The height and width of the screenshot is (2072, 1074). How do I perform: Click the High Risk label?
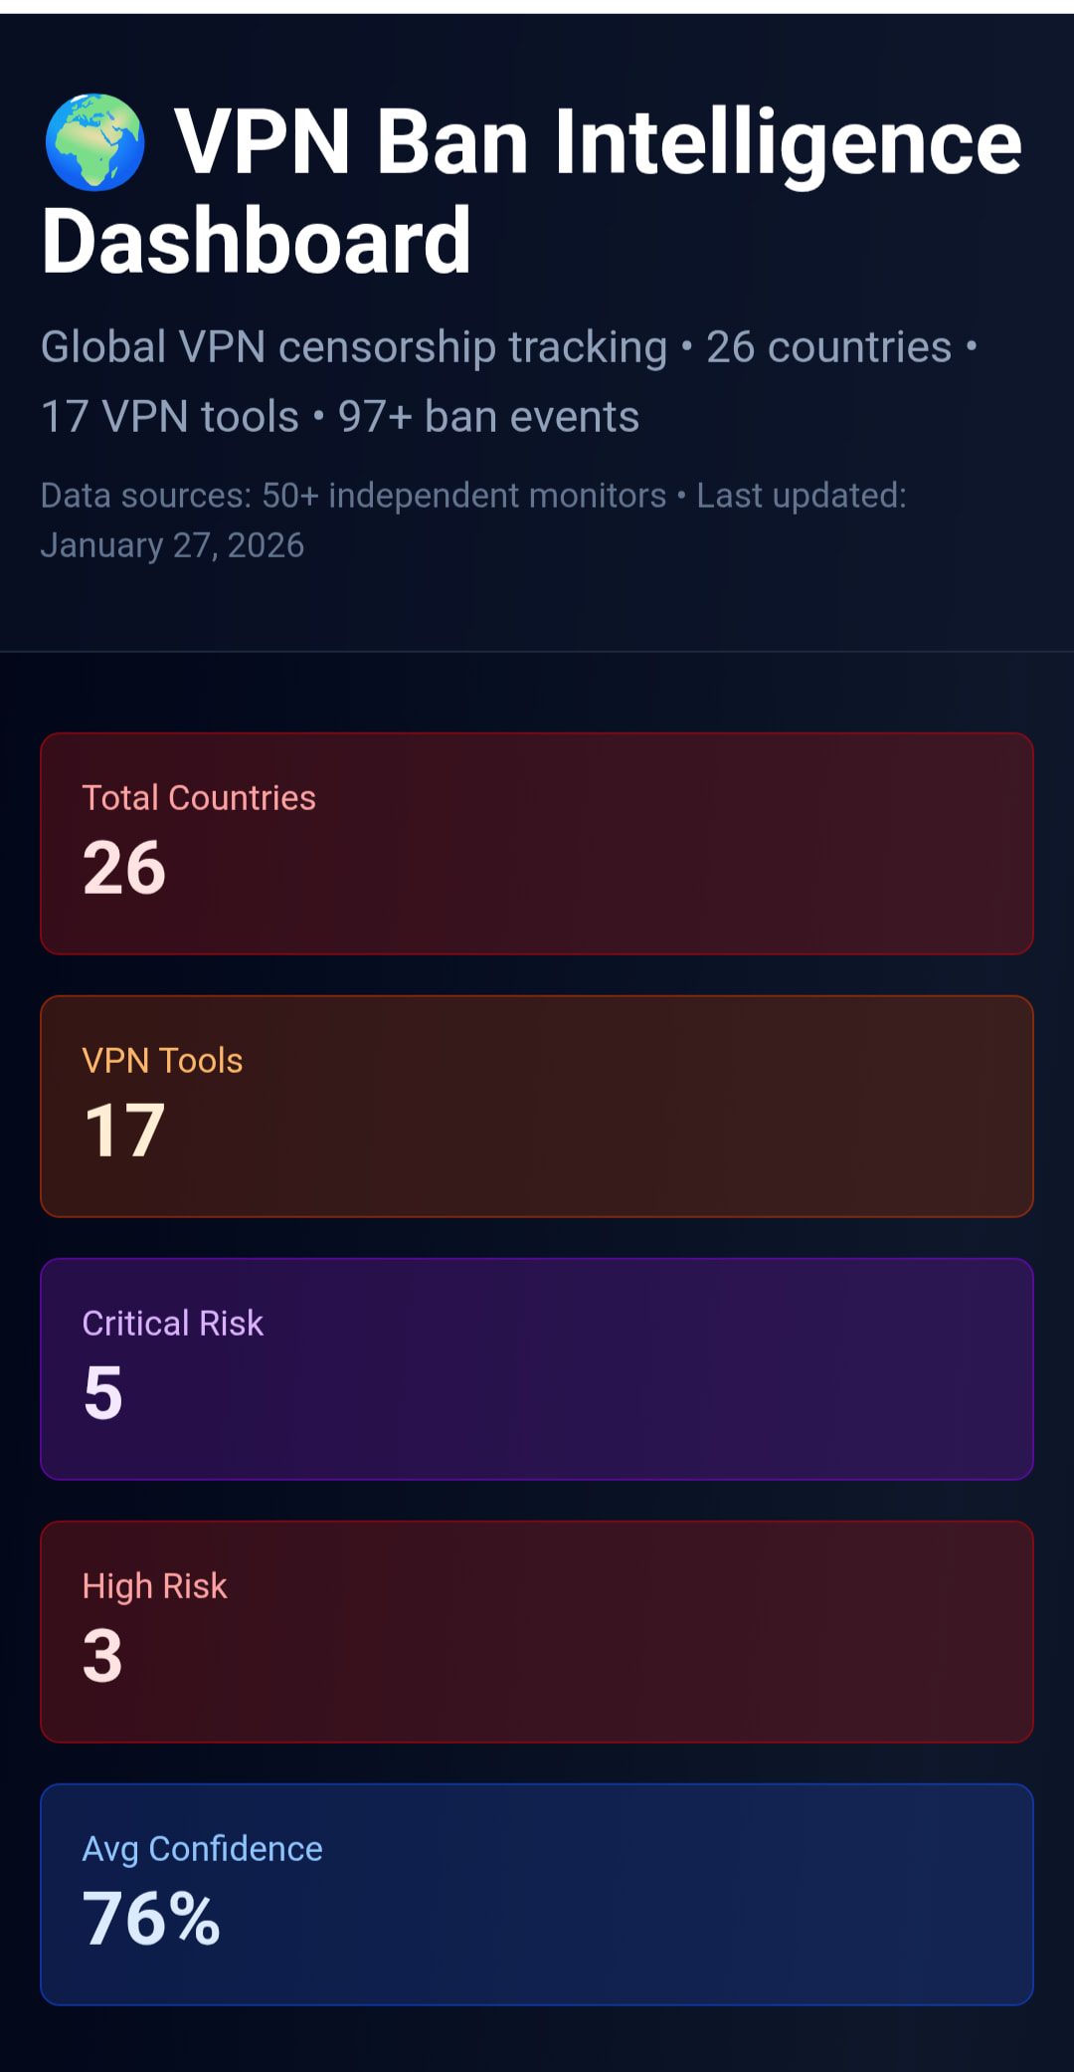(x=154, y=1586)
